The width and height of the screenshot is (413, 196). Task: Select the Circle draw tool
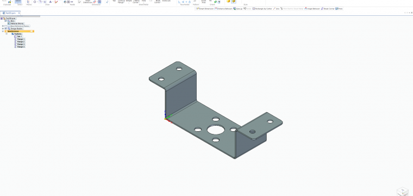click(34, 2)
